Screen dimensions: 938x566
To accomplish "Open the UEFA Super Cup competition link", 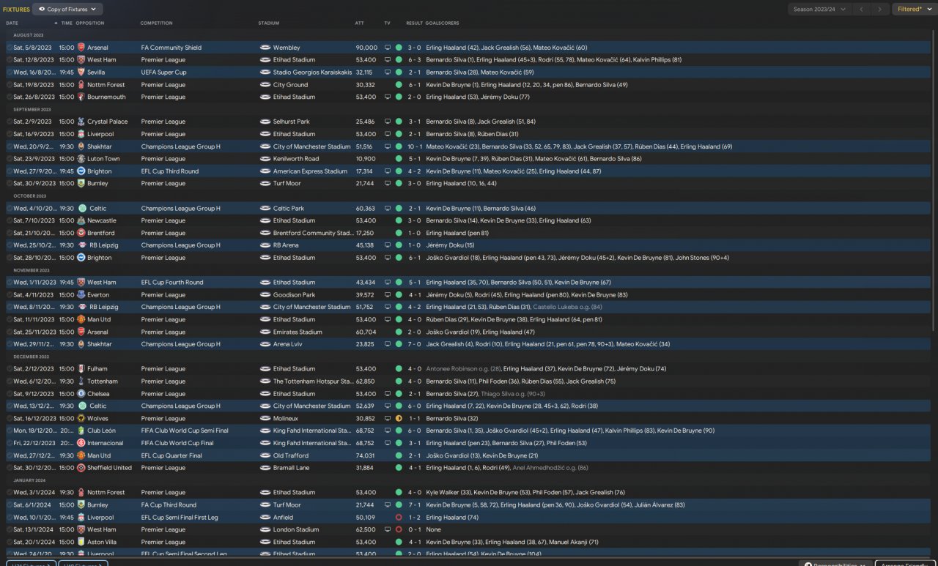I will [164, 72].
